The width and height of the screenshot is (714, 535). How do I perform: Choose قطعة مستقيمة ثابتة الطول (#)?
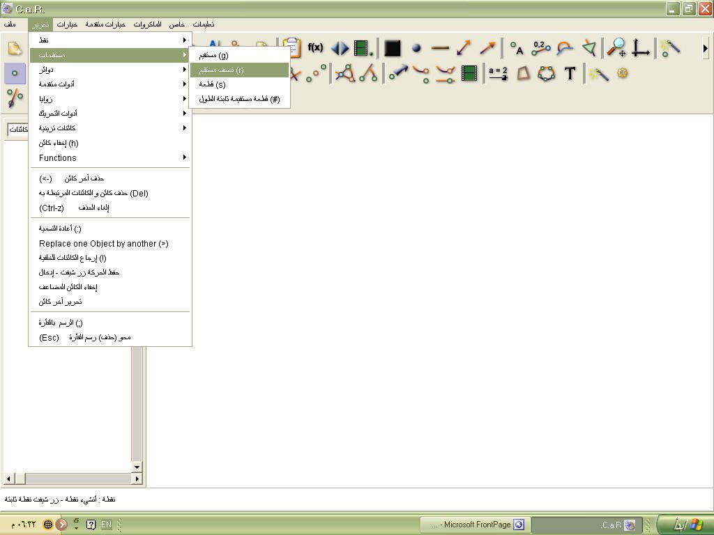click(240, 99)
